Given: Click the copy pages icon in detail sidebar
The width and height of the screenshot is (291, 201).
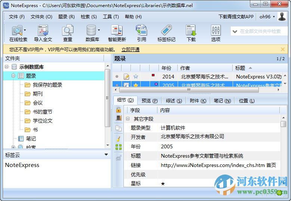Looking at the screenshot, I should 119,128.
